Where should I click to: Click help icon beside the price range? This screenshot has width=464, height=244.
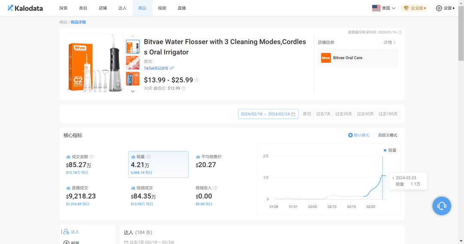[x=197, y=80]
